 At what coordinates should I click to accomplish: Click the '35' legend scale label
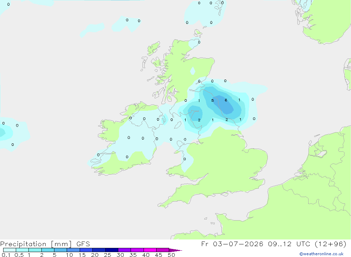[133, 255]
